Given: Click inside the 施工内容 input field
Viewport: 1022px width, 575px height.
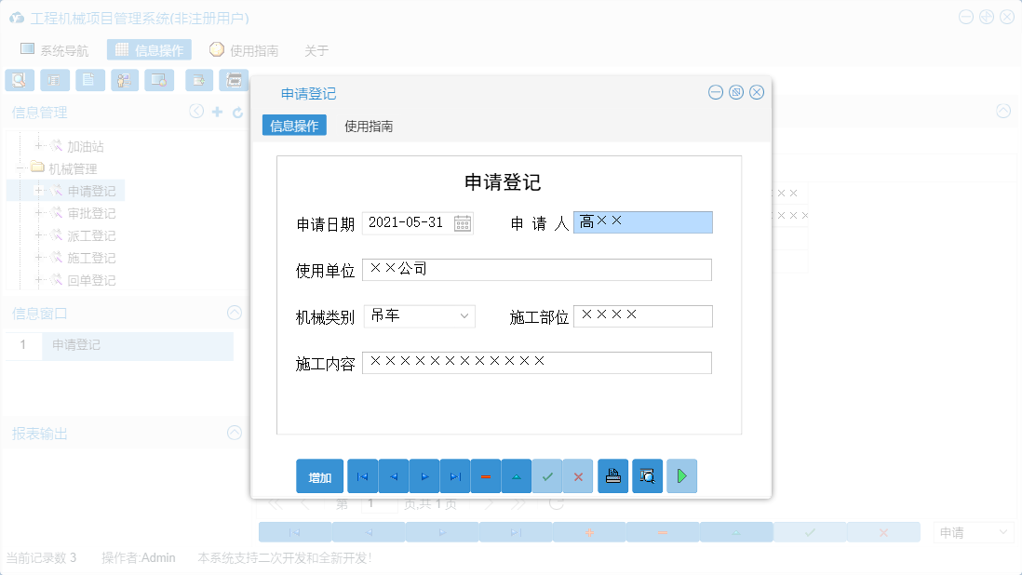Looking at the screenshot, I should click(537, 363).
